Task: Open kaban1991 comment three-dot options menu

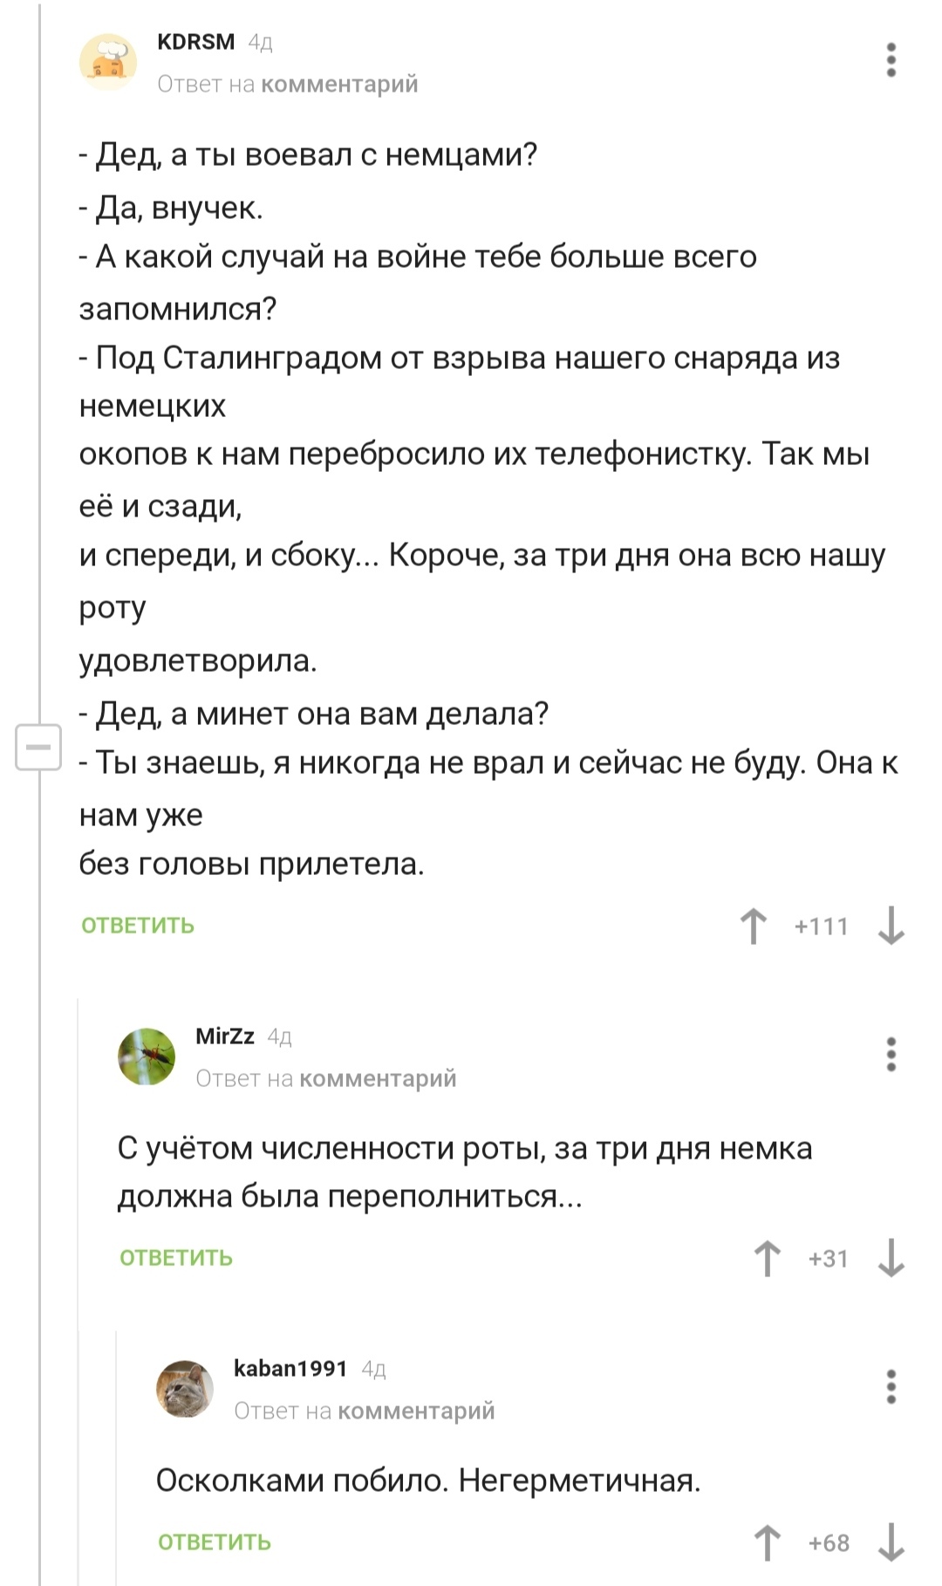Action: 891,1386
